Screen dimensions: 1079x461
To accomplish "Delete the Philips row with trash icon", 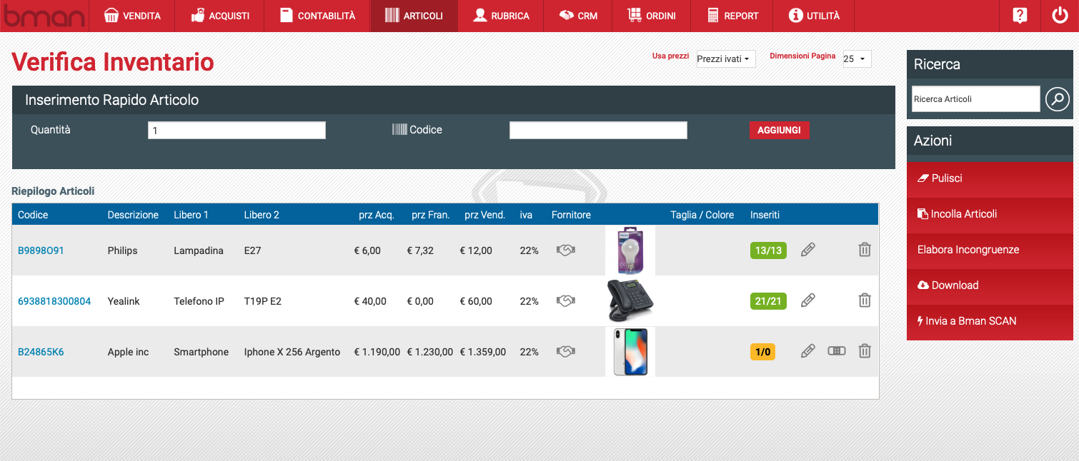I will [865, 250].
